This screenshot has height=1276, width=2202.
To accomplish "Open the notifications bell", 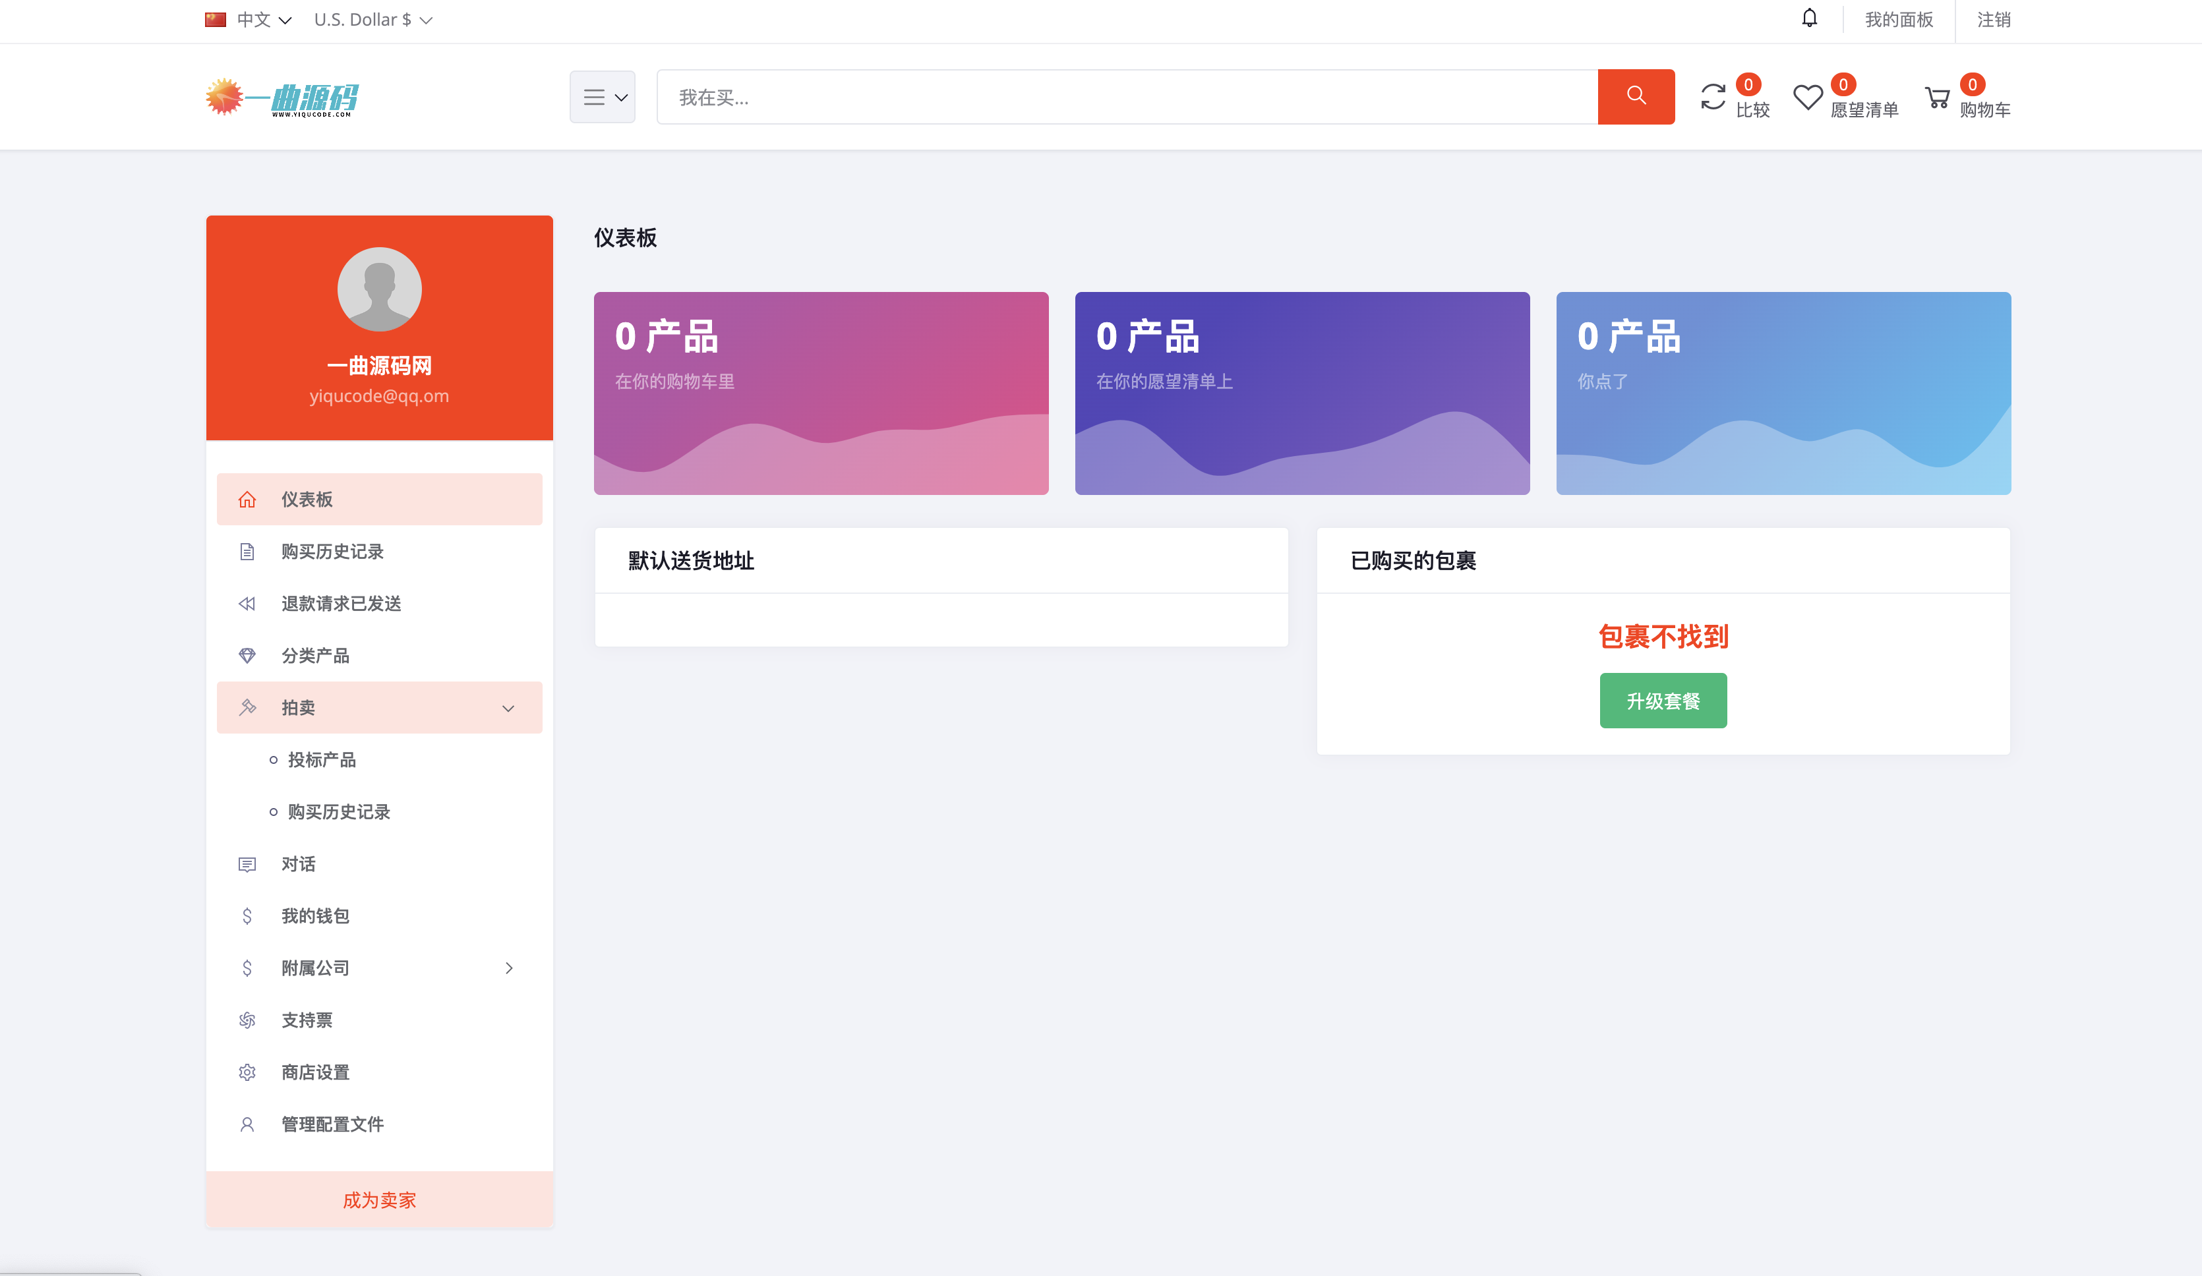I will 1810,18.
